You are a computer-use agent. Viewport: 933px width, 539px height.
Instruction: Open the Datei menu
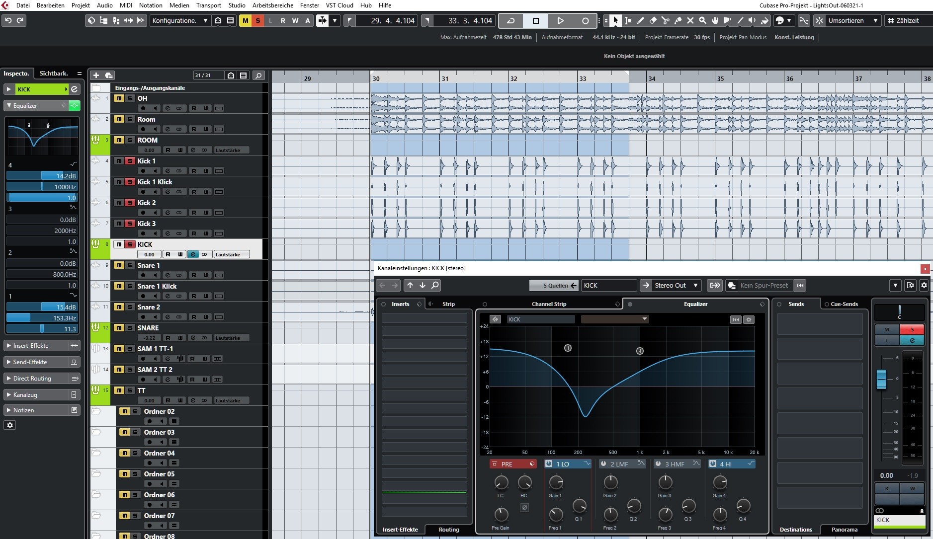(x=23, y=5)
